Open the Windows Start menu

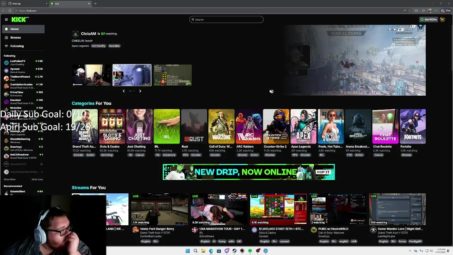click(188, 251)
